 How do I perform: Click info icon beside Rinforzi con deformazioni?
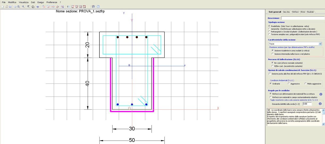coord(321,94)
